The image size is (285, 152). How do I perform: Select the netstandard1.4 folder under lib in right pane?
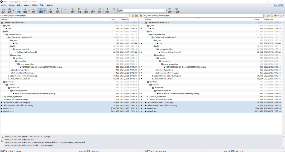point(213,34)
